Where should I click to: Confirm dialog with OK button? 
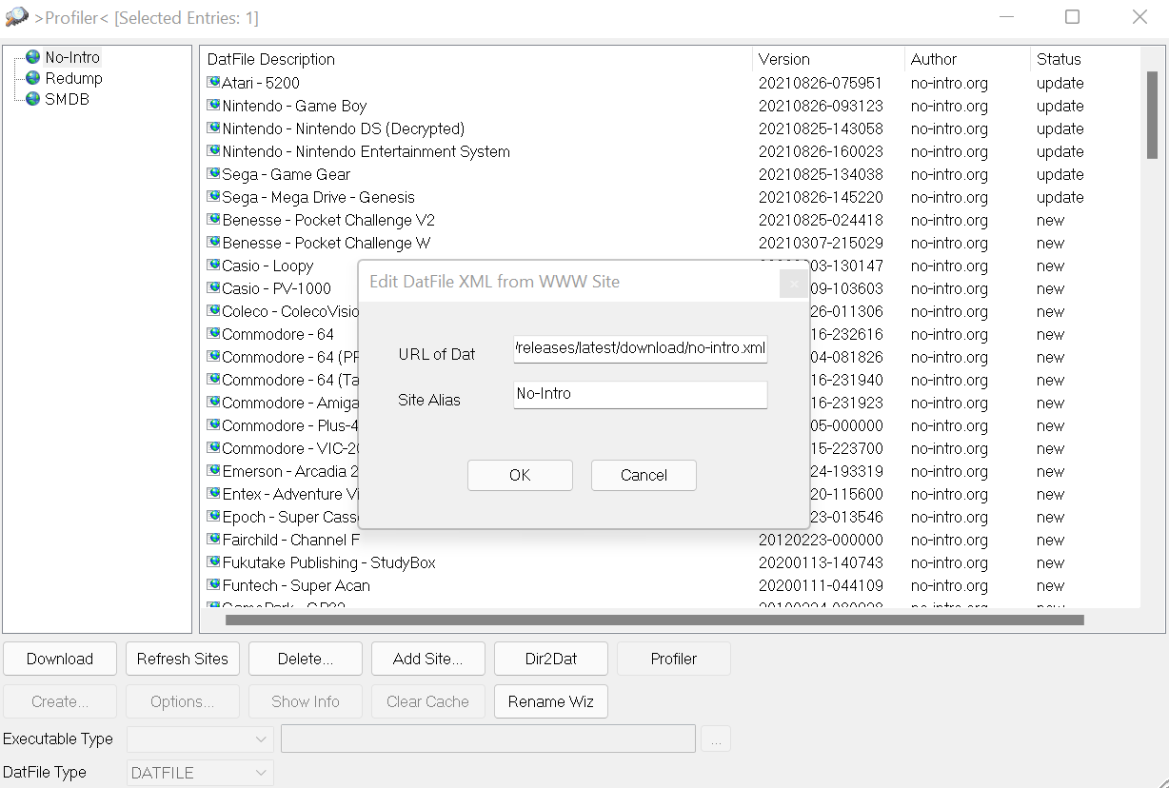coord(520,475)
